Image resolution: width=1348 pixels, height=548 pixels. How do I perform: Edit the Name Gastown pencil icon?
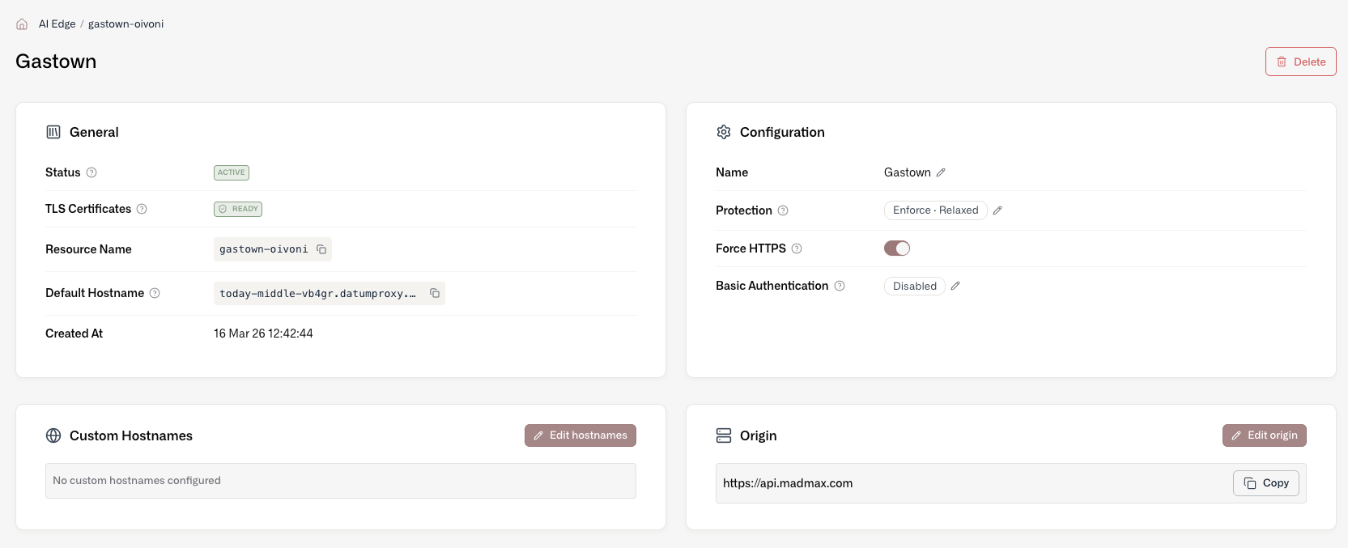tap(941, 172)
